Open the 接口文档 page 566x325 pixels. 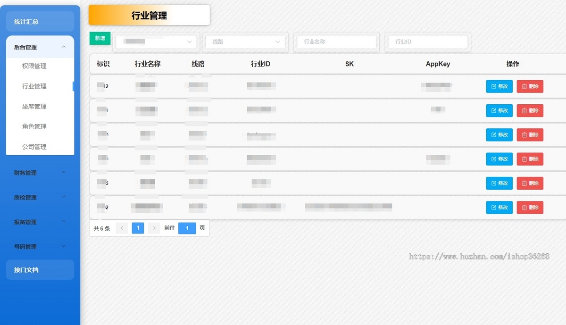pos(40,270)
